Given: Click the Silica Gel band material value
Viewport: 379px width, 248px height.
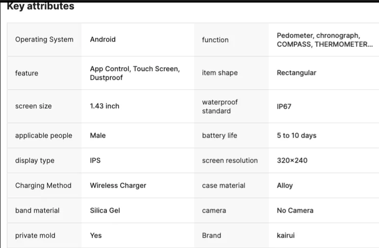Looking at the screenshot, I should [105, 211].
